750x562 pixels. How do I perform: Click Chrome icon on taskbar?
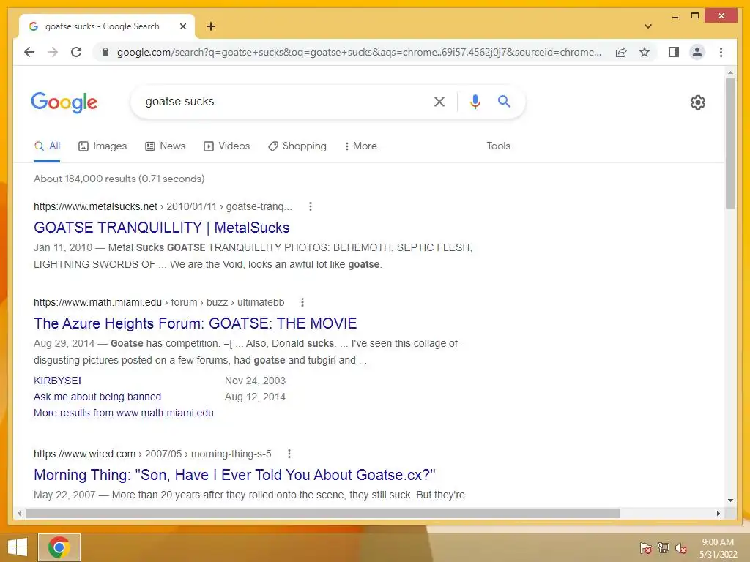point(59,547)
